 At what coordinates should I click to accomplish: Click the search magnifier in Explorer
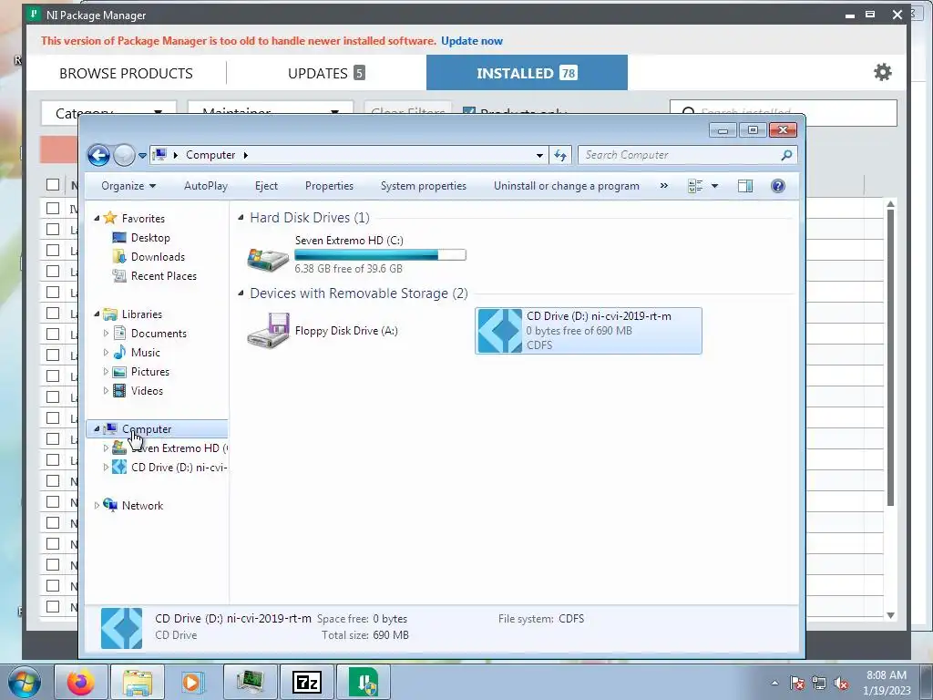786,155
